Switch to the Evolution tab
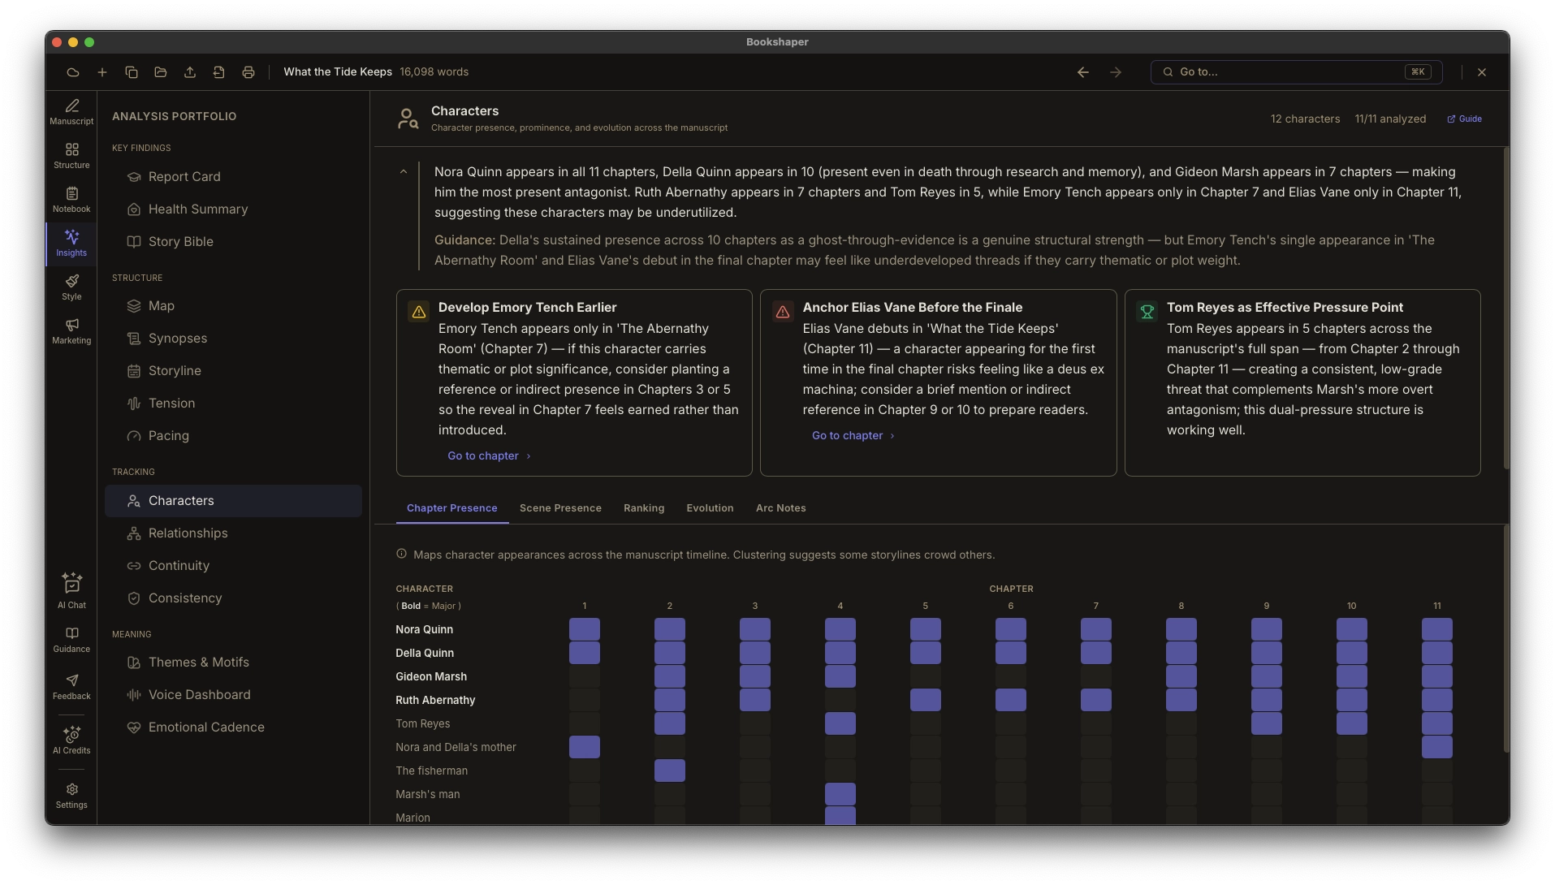Image resolution: width=1555 pixels, height=885 pixels. tap(710, 508)
